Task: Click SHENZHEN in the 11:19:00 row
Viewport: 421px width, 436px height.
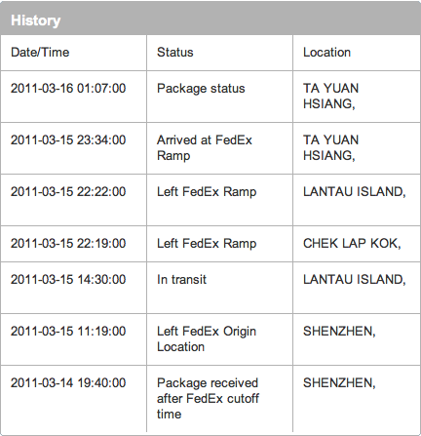Action: pyautogui.click(x=339, y=332)
